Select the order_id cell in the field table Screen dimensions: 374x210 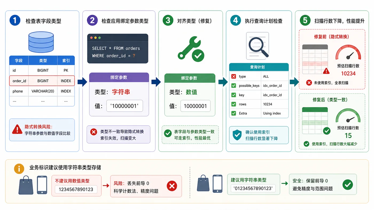[x=19, y=81]
